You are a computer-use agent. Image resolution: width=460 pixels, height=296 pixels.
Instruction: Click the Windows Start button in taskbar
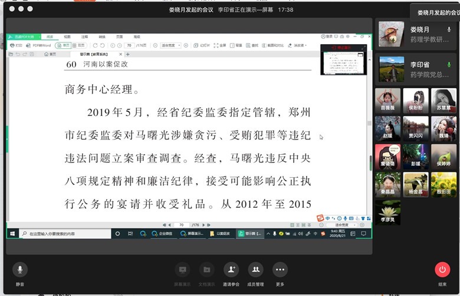pos(12,234)
